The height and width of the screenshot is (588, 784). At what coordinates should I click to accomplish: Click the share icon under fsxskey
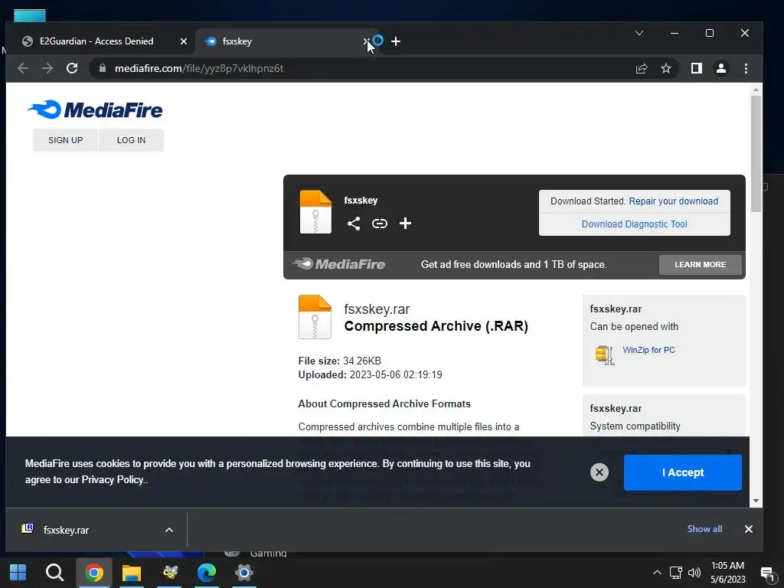(354, 223)
